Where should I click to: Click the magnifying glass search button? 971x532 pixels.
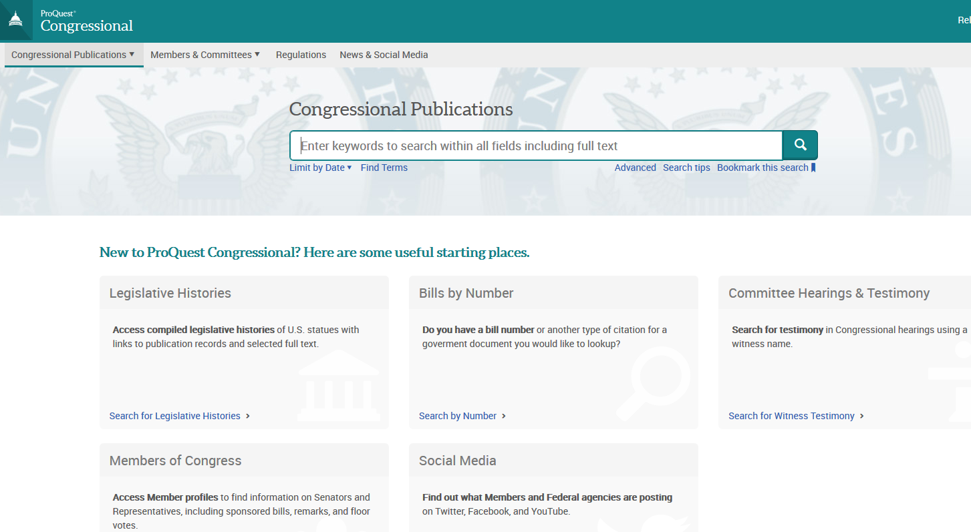[799, 145]
